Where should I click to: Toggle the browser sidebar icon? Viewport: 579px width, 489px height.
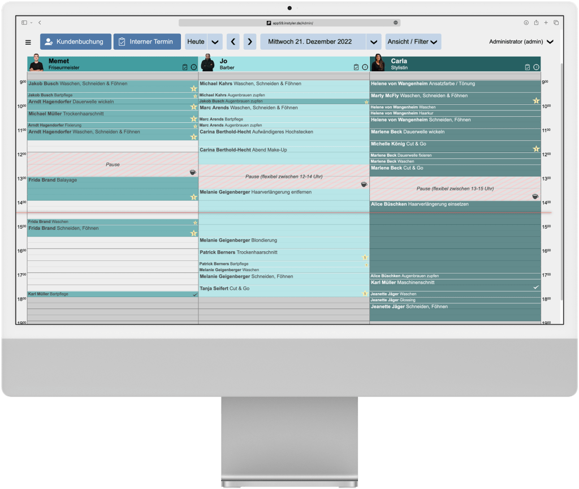pos(24,23)
